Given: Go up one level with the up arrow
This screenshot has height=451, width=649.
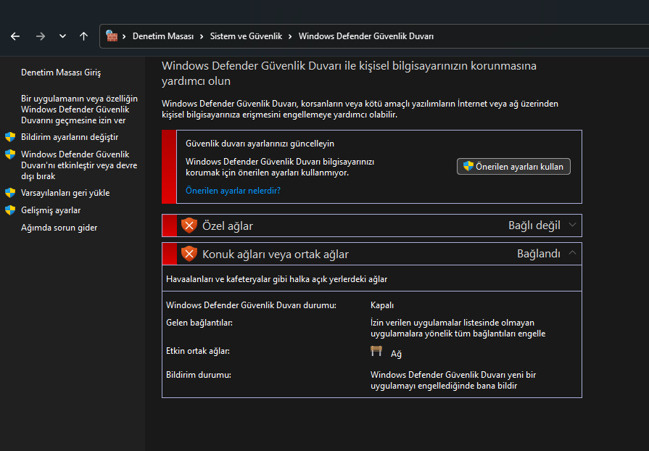Looking at the screenshot, I should click(83, 36).
